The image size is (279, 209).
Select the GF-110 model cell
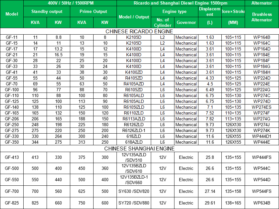[12, 95]
